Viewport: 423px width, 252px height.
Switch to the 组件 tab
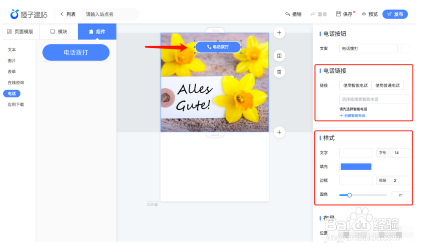[x=97, y=31]
